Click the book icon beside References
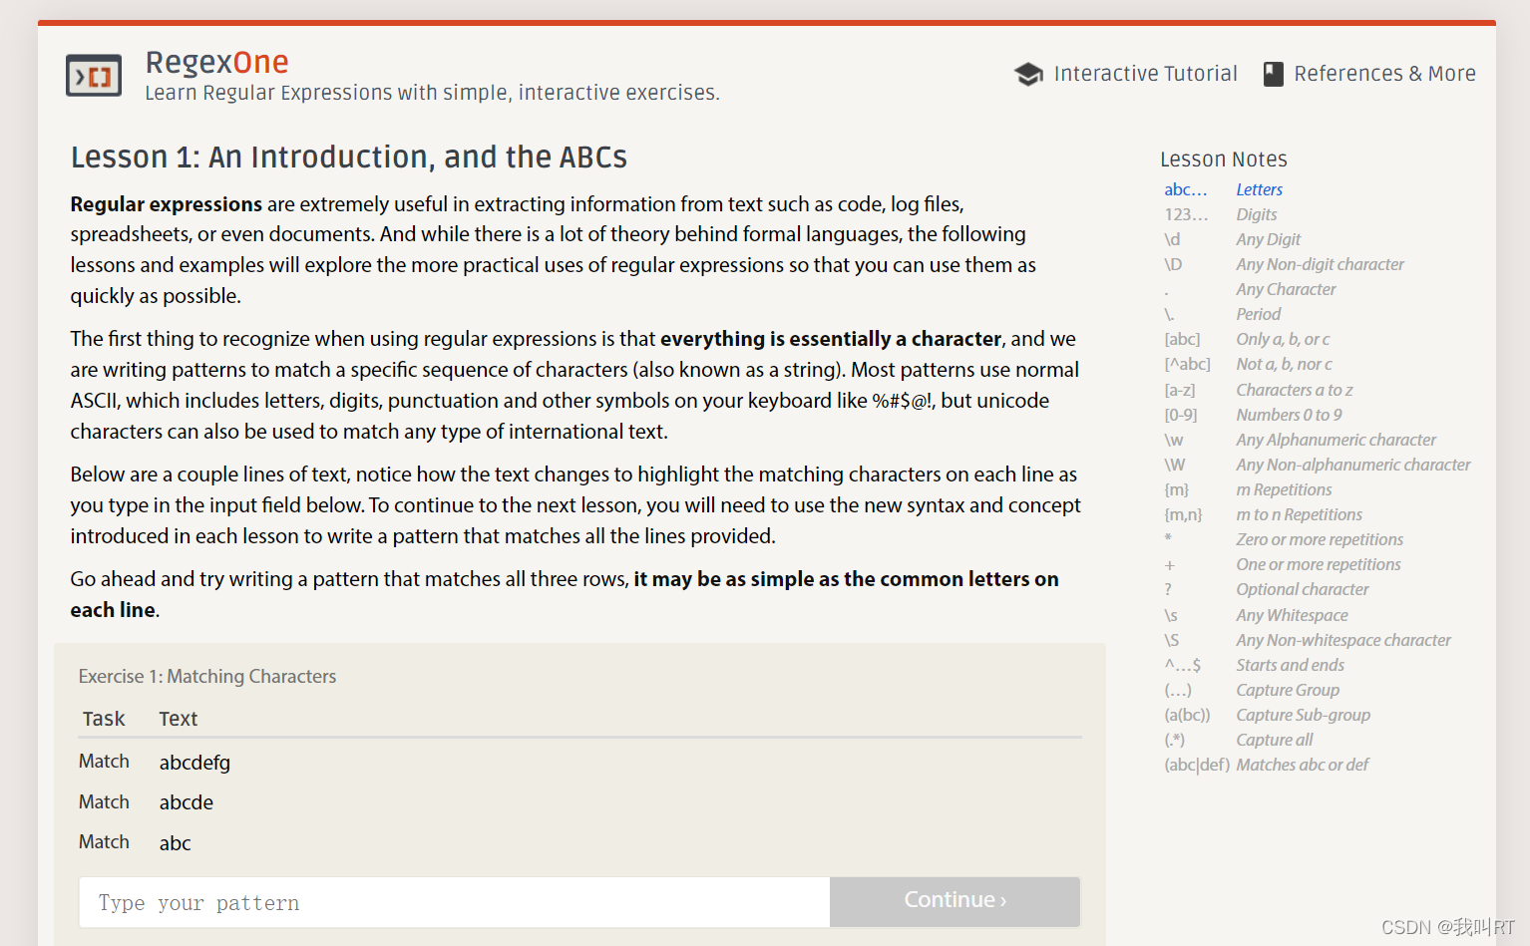Viewport: 1530px width, 946px height. [x=1274, y=74]
